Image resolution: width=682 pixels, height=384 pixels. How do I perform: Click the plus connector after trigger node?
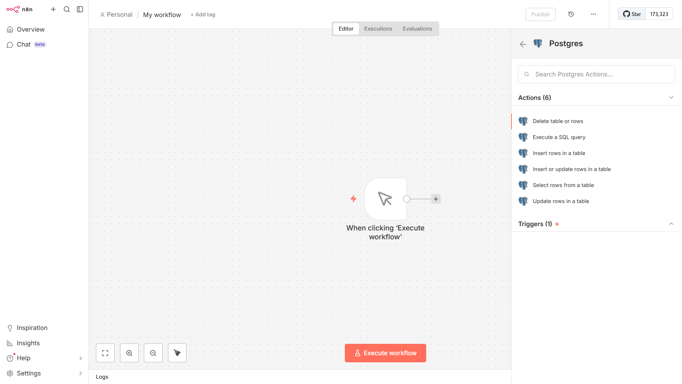[x=436, y=199]
